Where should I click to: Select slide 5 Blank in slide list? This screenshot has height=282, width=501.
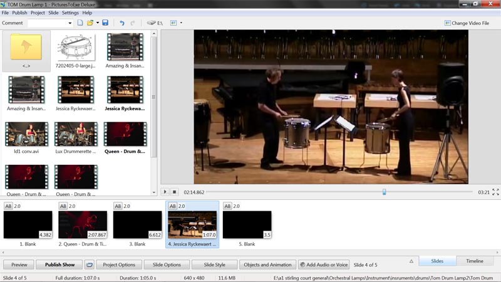point(247,225)
